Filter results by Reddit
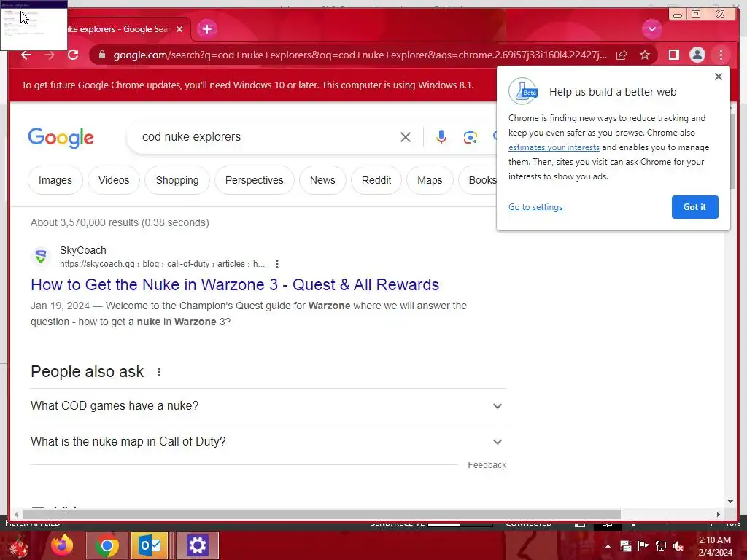The height and width of the screenshot is (560, 747). click(x=376, y=181)
